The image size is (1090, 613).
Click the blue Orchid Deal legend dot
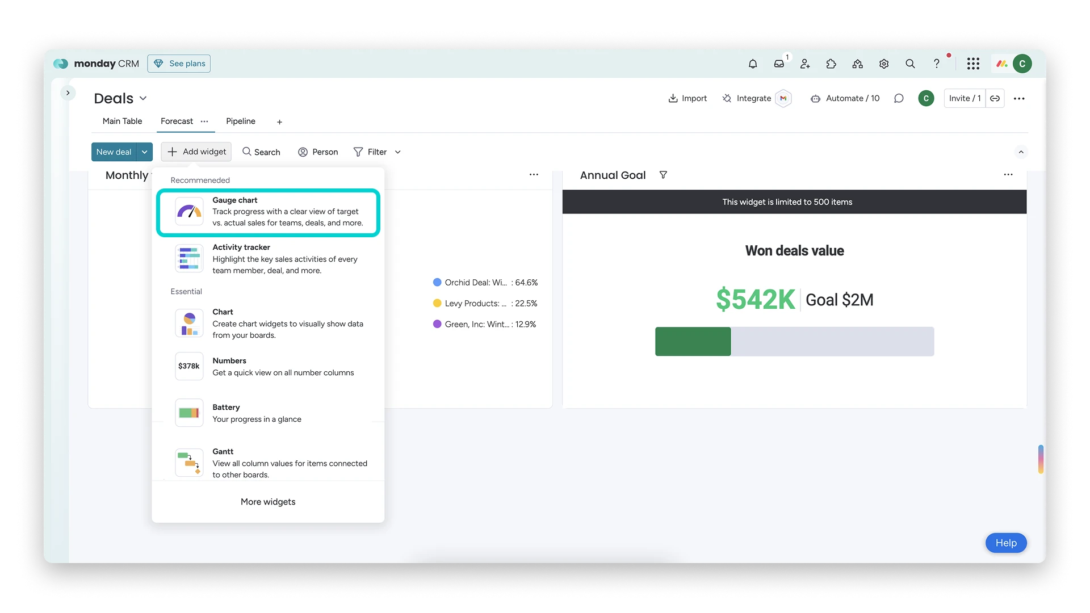tap(437, 282)
